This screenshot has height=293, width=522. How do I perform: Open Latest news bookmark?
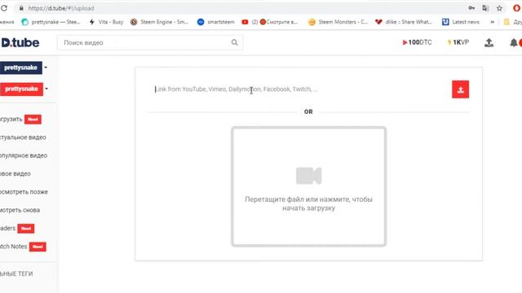pos(461,22)
